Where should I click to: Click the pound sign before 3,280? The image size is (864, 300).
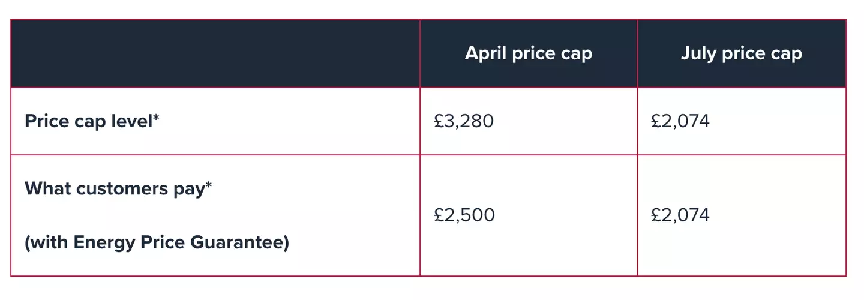tap(439, 121)
